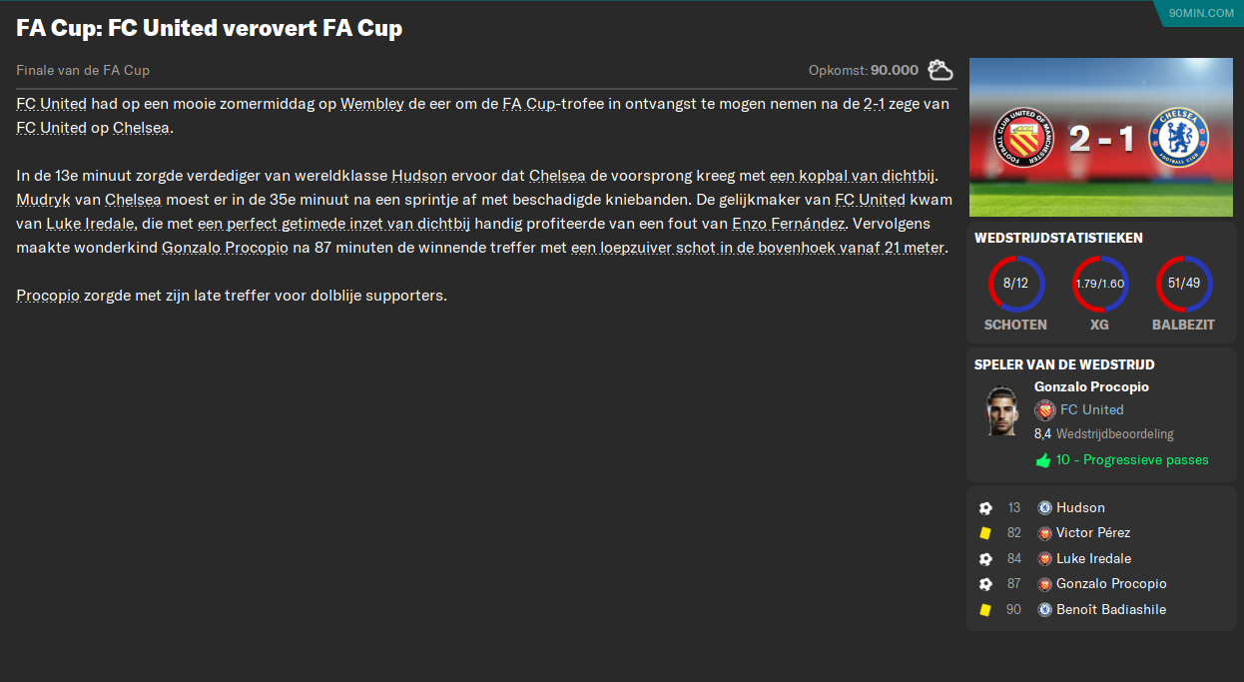The width and height of the screenshot is (1244, 682).
Task: Open Schoten 8/12 stat circle
Action: pos(1015,284)
